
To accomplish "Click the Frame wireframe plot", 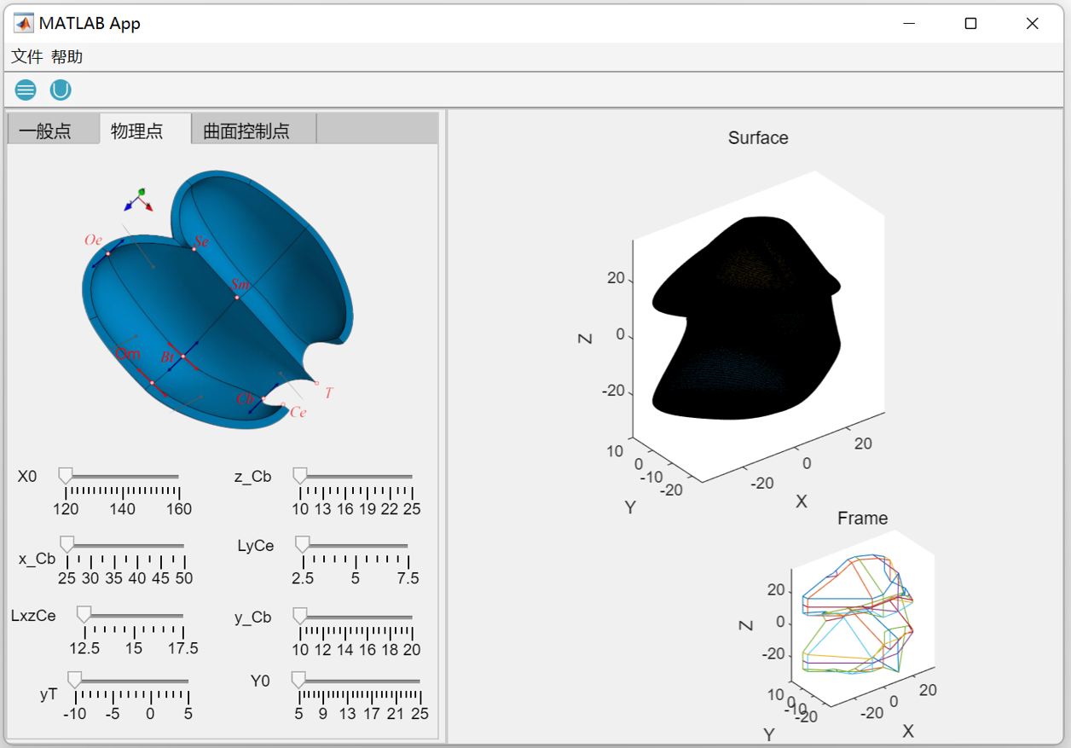I will coord(857,614).
